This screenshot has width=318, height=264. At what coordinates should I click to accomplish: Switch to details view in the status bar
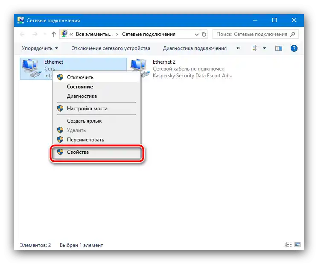click(288, 244)
